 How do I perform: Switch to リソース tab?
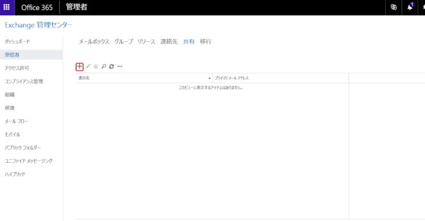pos(146,42)
